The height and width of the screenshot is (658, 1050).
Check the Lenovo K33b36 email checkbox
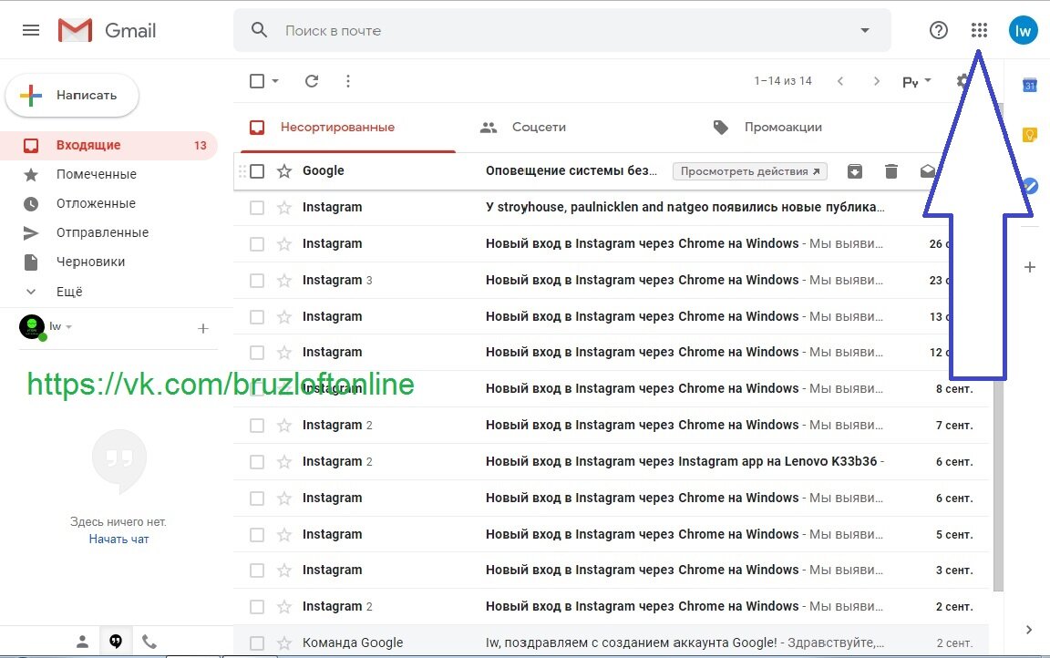coord(257,462)
